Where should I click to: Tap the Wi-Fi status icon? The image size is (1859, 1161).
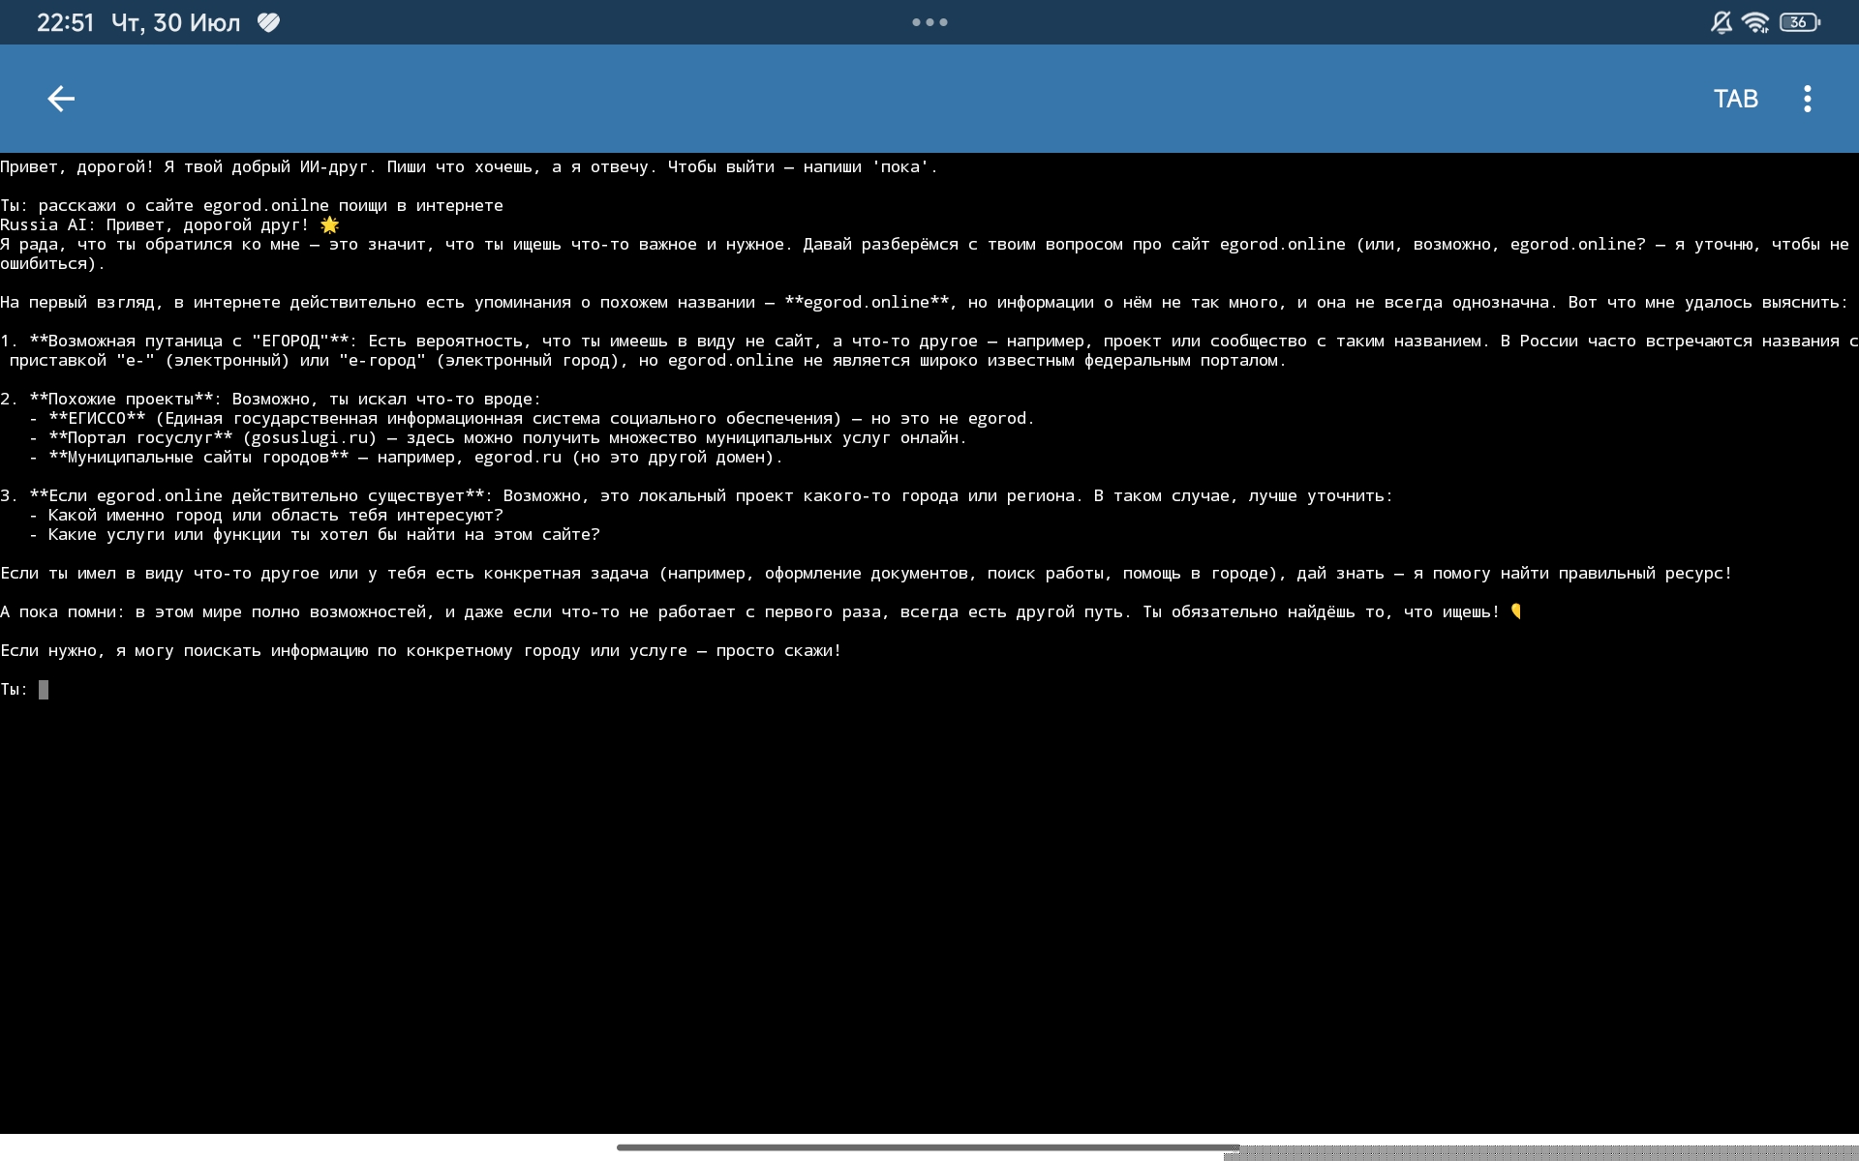point(1755,22)
